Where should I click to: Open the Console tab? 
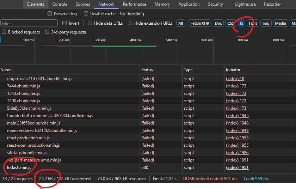tap(60, 4)
